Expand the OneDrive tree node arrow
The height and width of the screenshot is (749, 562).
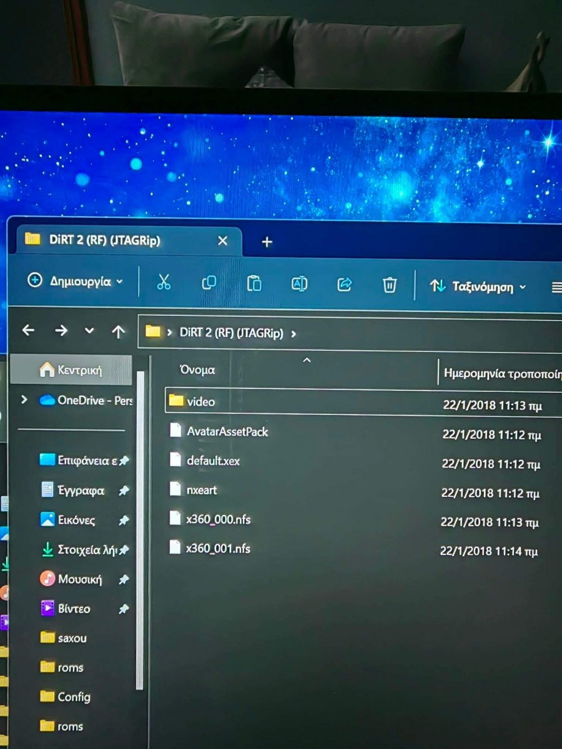click(x=24, y=399)
